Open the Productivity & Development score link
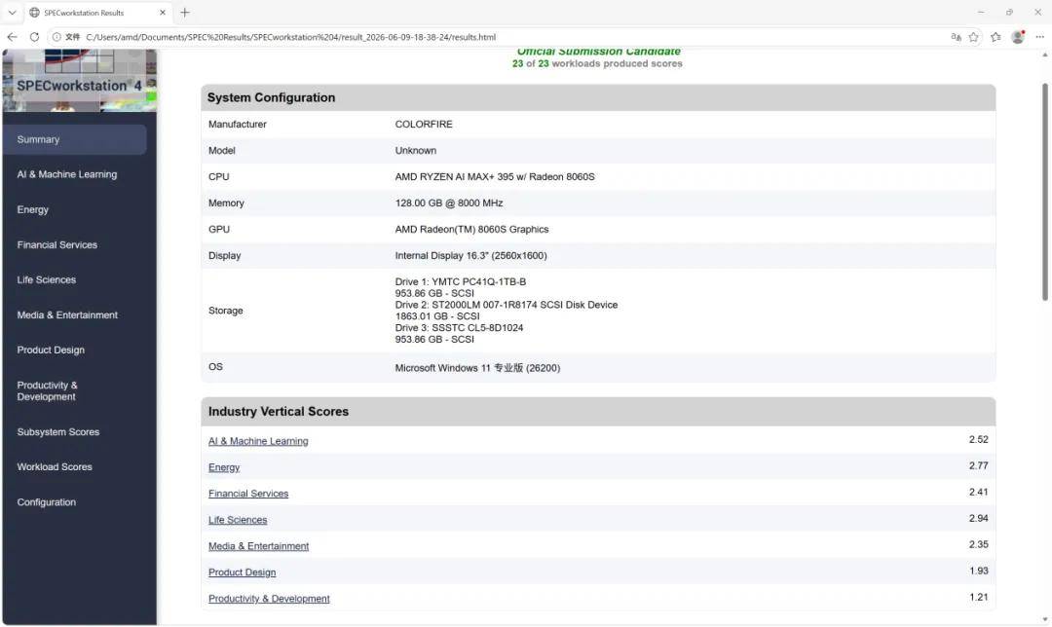1052x627 pixels. [269, 598]
